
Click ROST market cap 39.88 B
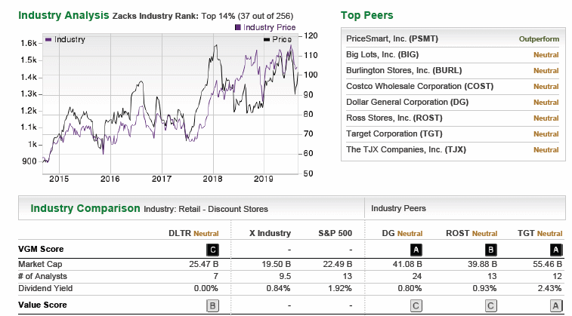coord(482,264)
